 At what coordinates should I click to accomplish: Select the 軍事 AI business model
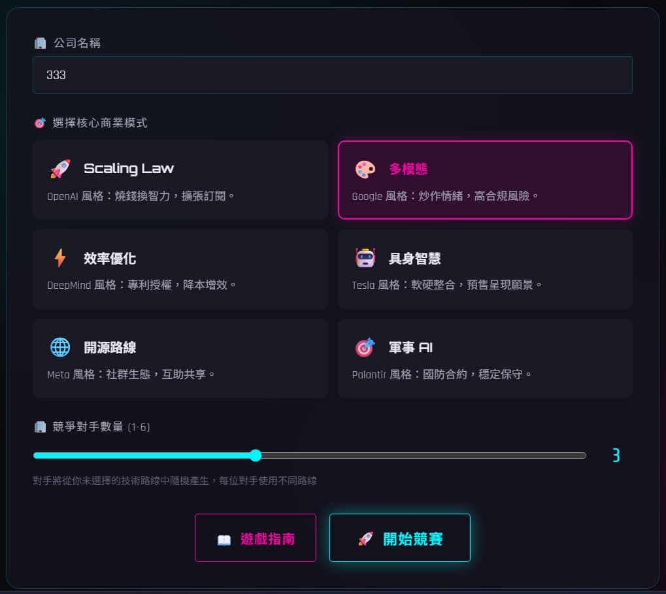[484, 358]
